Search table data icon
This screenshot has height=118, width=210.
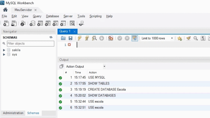pos(72,23)
